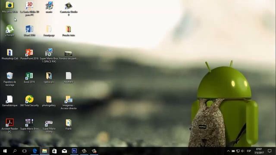
Task: Switch to Photoshop on the taskbar
Action: 74,151
